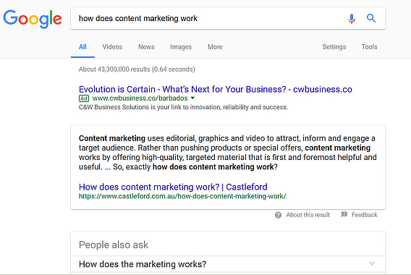Expand the 'How does the marketing works?' chevron
Screen dimensions: 411x275
pyautogui.click(x=372, y=263)
